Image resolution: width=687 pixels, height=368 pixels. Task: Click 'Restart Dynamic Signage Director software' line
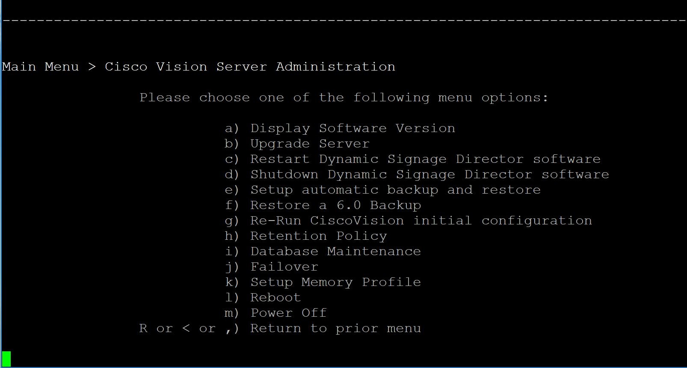(x=412, y=159)
